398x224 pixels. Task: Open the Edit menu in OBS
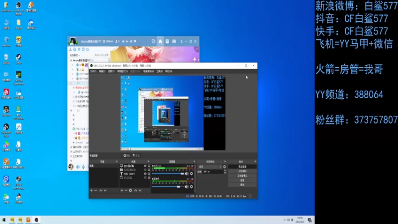pyautogui.click(x=102, y=71)
